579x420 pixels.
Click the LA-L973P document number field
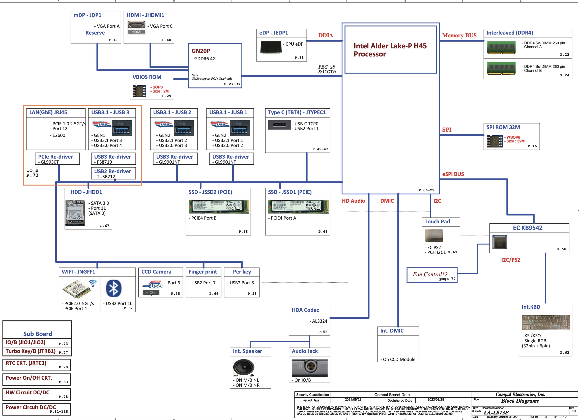[496, 412]
